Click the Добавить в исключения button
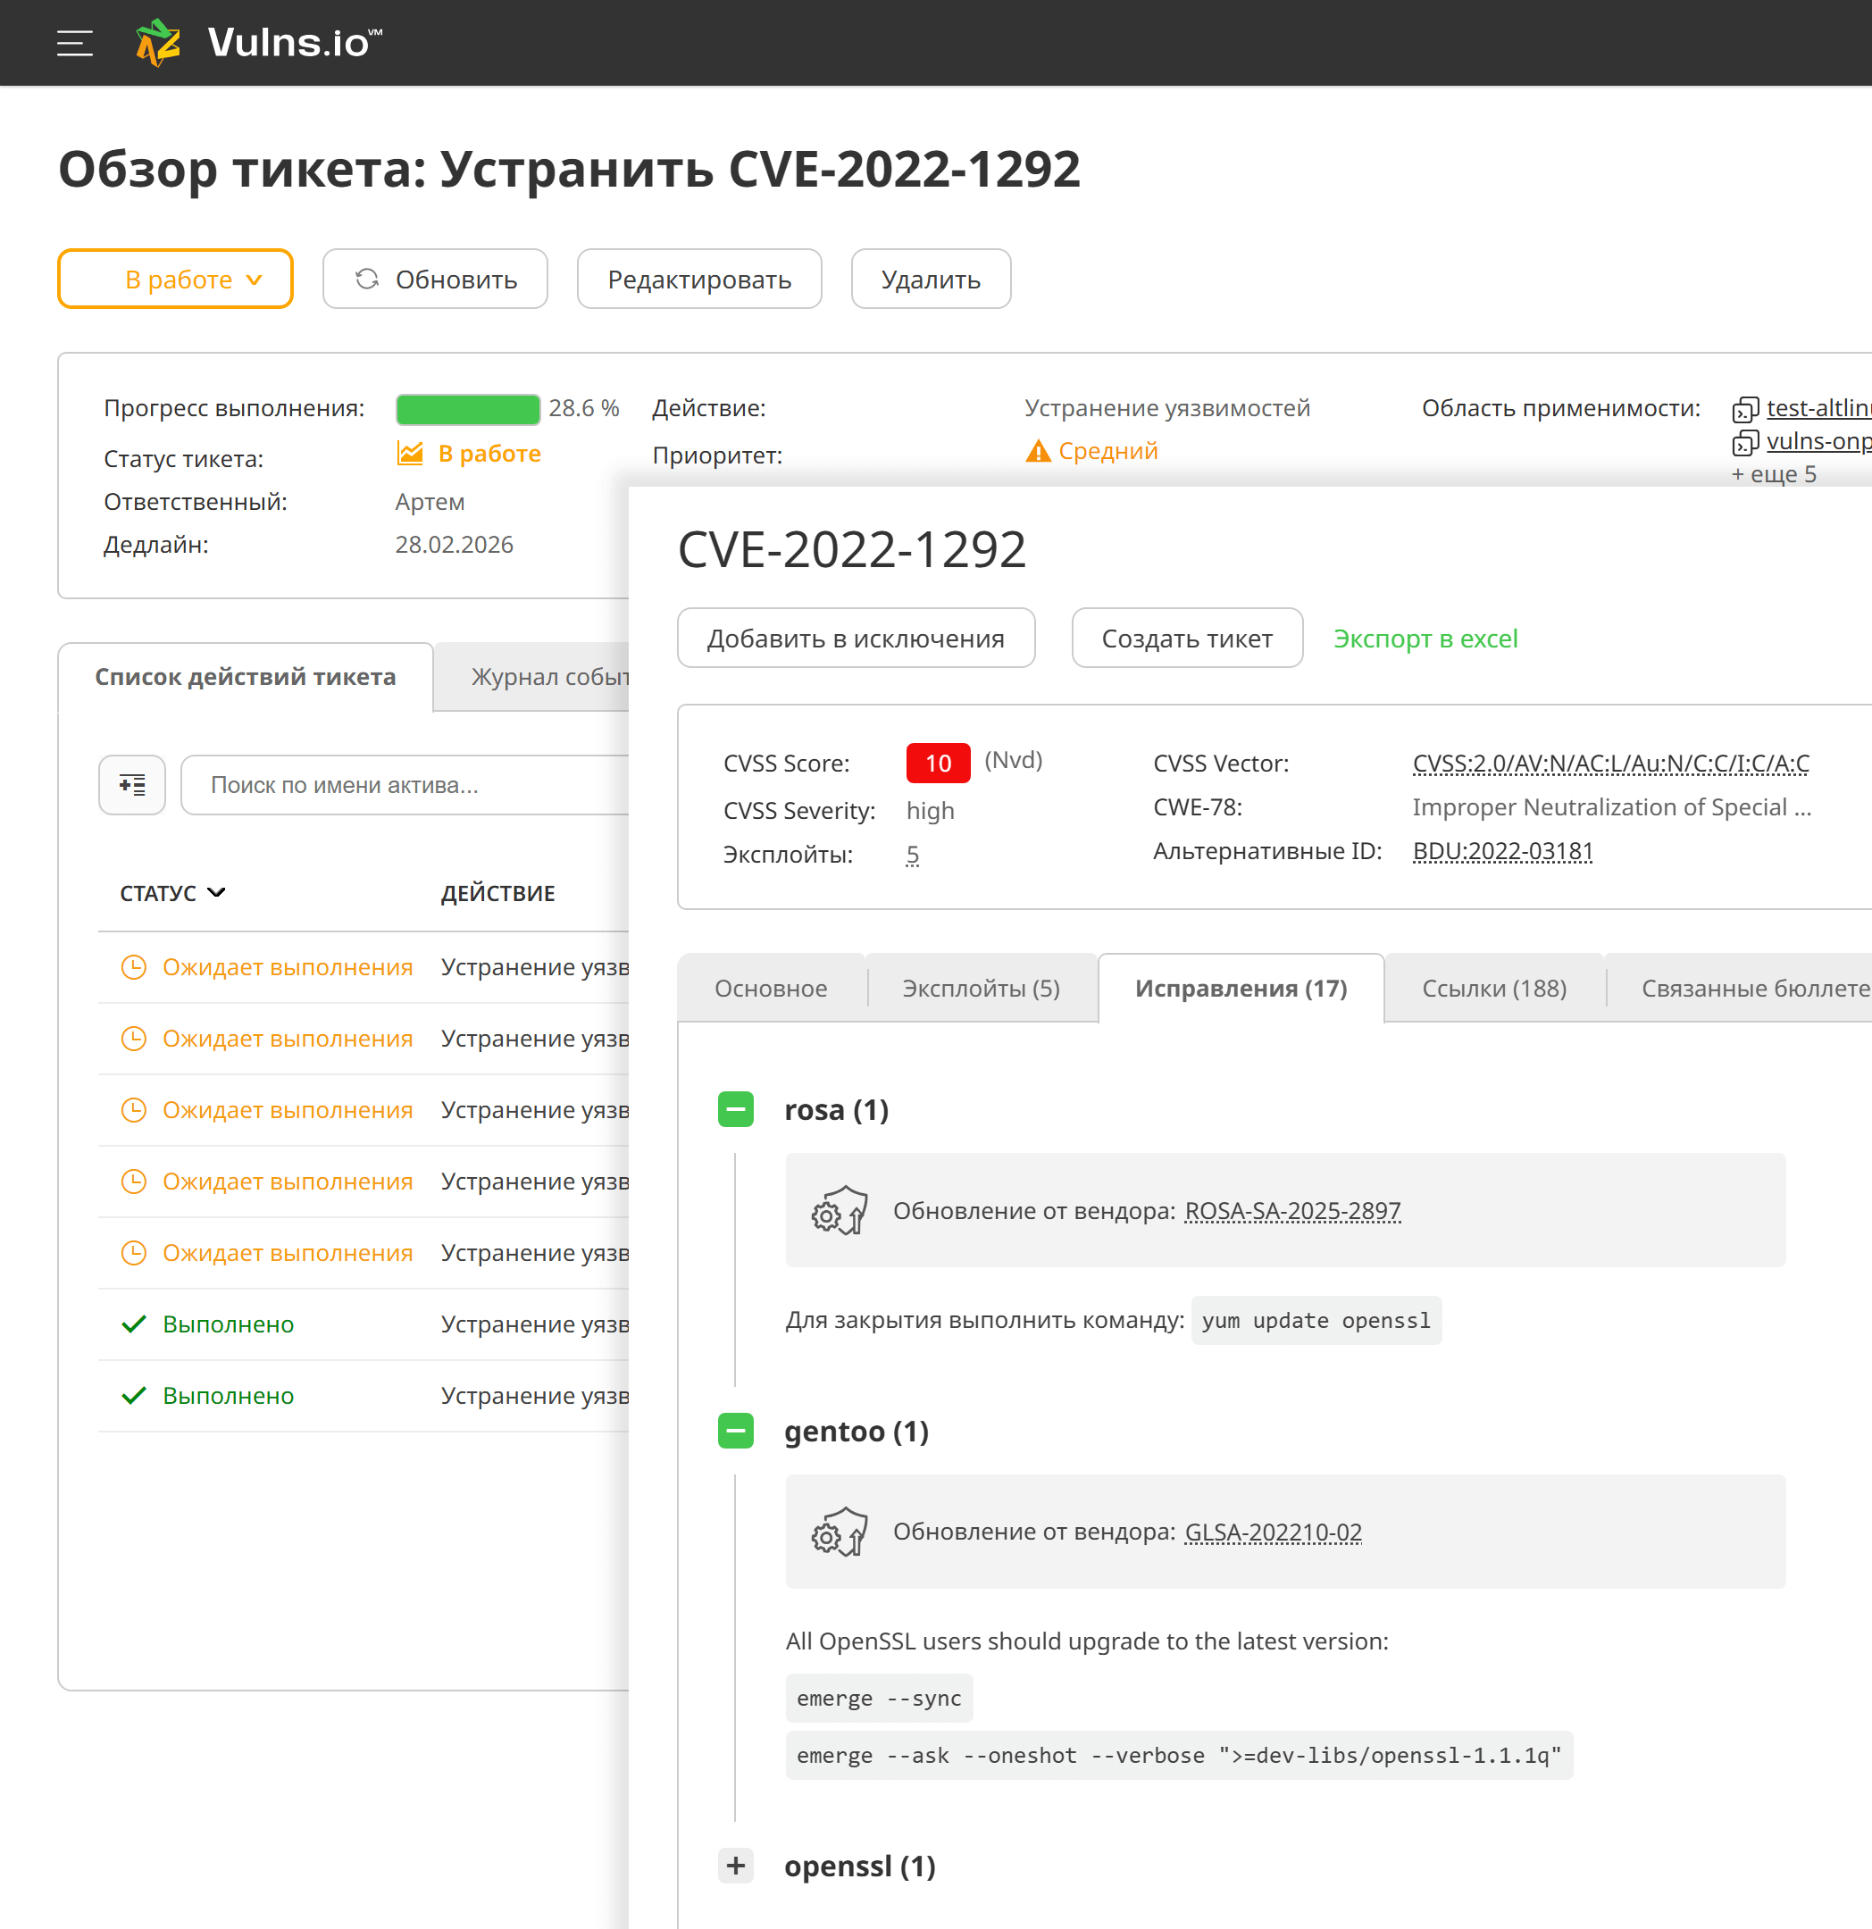1872x1929 pixels. 856,639
